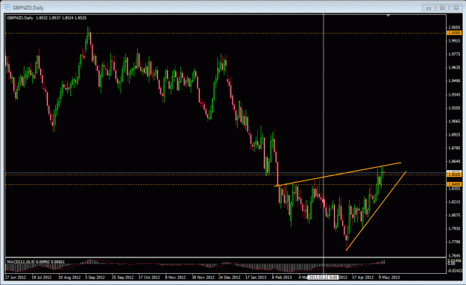The height and width of the screenshot is (285, 466).
Task: Click the 19 Jul 2012 date label
Action: (x=42, y=278)
